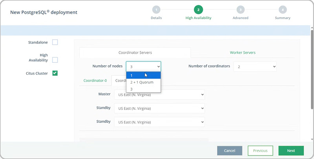Click the scrollbar up arrow
Viewport: 314px width, 159px height.
coord(312,27)
